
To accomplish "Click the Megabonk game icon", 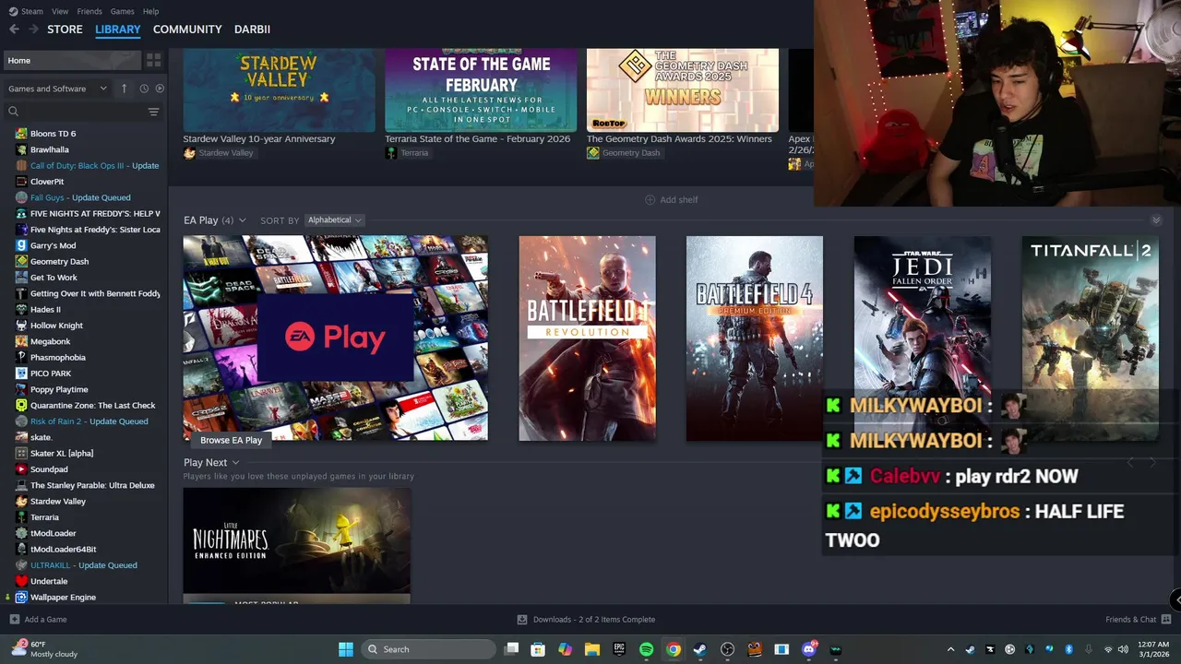I will (21, 341).
